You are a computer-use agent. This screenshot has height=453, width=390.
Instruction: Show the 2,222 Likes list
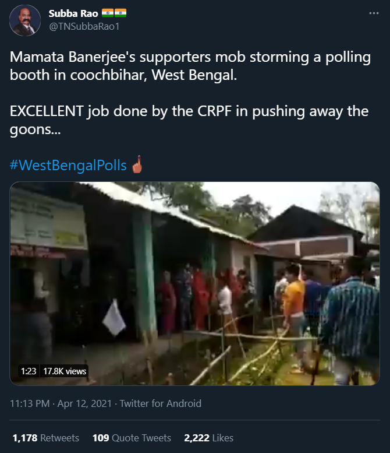pyautogui.click(x=208, y=437)
